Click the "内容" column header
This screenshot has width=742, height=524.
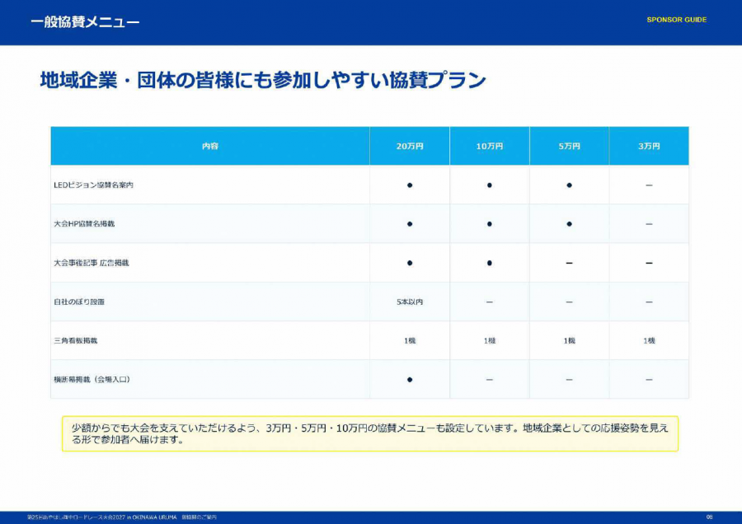point(210,146)
